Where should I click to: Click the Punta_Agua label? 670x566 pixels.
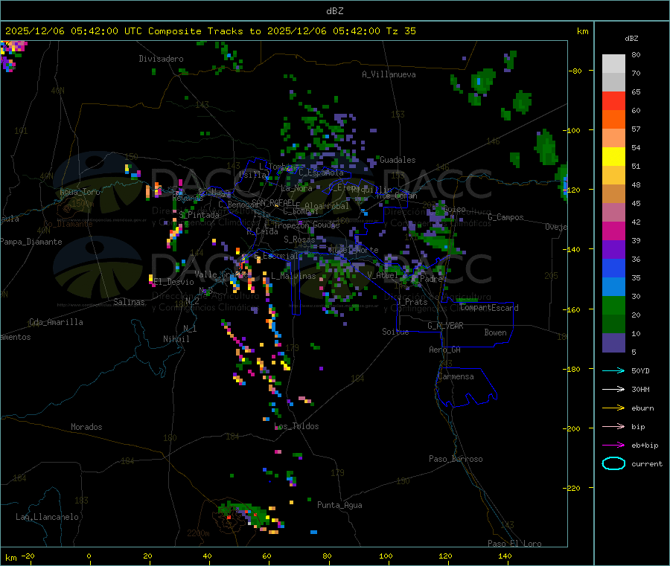point(339,505)
